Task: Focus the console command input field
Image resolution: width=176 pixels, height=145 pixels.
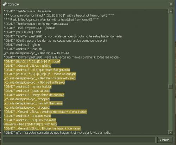Action: pos(79,140)
